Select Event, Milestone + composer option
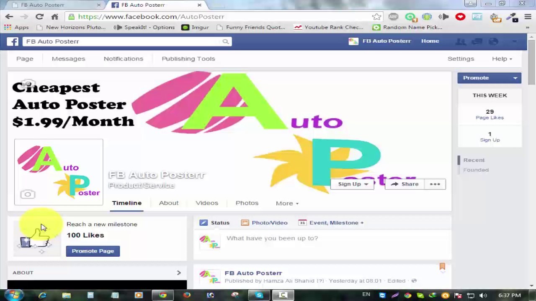 (x=331, y=223)
